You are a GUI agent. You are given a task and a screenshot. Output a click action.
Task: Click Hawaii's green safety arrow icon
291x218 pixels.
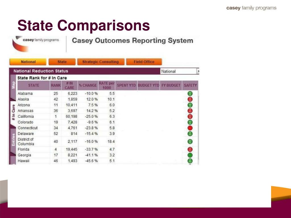point(190,161)
